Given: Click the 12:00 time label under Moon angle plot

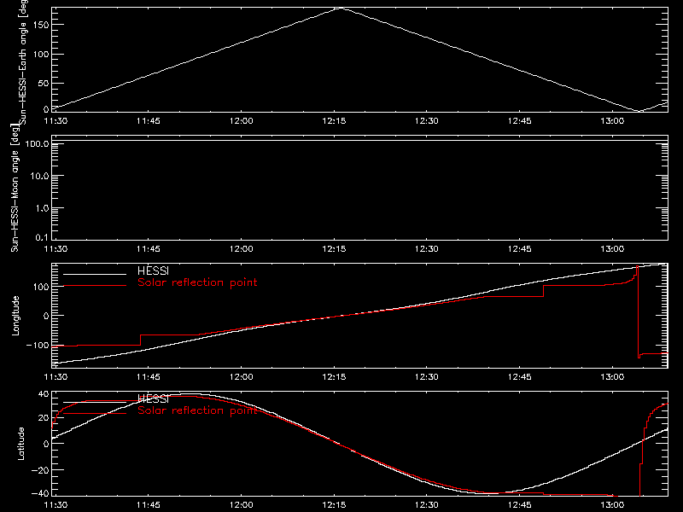Looking at the screenshot, I should (x=242, y=248).
